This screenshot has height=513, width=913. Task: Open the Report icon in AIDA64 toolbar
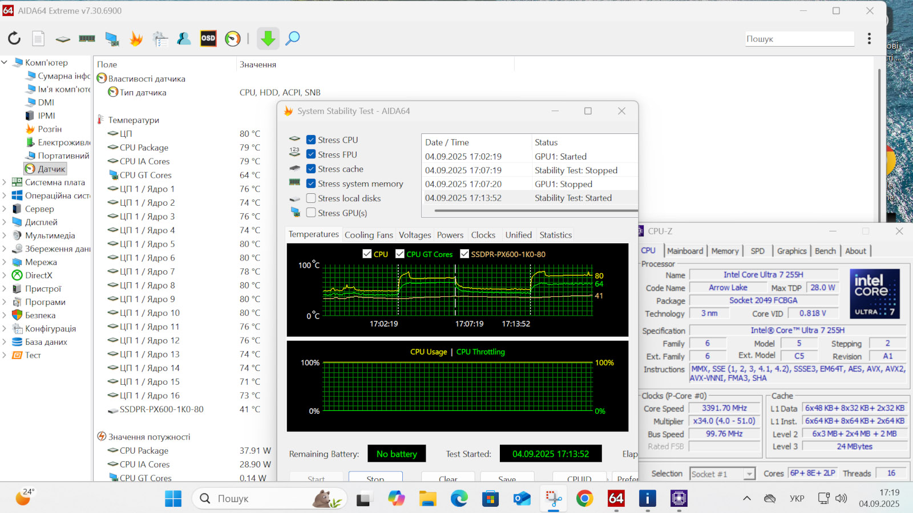click(38, 38)
